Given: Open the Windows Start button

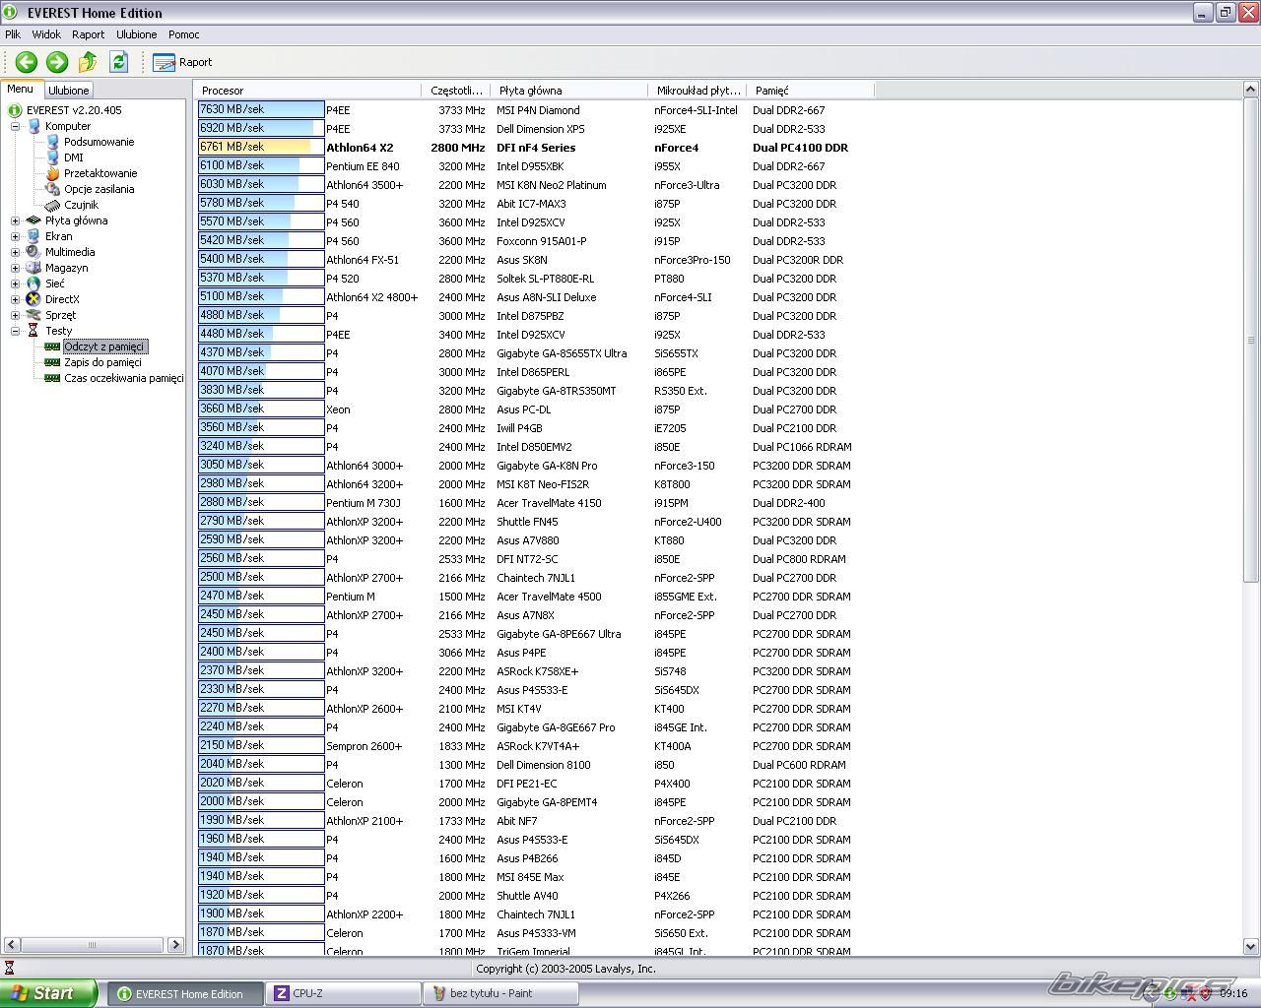Looking at the screenshot, I should [x=48, y=993].
